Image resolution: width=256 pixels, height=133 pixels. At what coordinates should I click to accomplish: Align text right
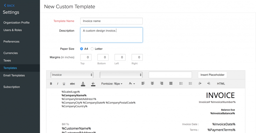(x=161, y=83)
